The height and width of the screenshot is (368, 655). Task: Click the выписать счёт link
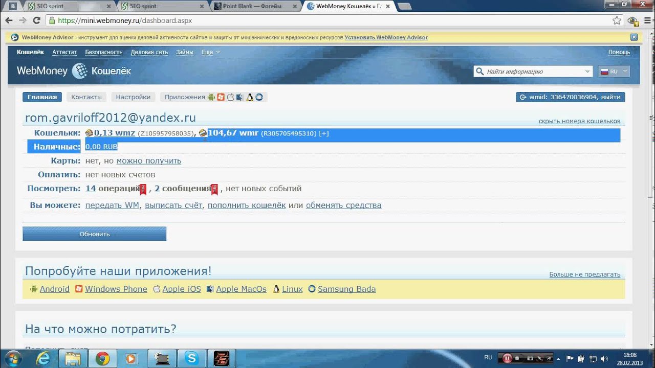pos(173,205)
